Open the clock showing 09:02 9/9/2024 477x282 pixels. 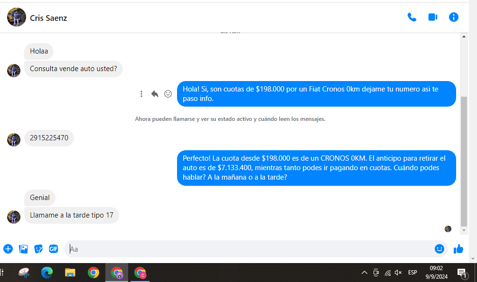[x=437, y=273]
